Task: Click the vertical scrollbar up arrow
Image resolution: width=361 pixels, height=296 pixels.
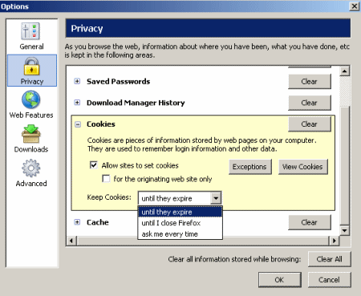Action: point(345,71)
